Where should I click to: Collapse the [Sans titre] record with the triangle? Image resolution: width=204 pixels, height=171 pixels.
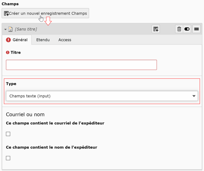coord(5,29)
